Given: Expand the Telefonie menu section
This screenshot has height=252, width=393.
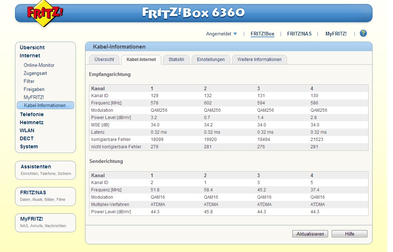Looking at the screenshot, I should tap(32, 114).
